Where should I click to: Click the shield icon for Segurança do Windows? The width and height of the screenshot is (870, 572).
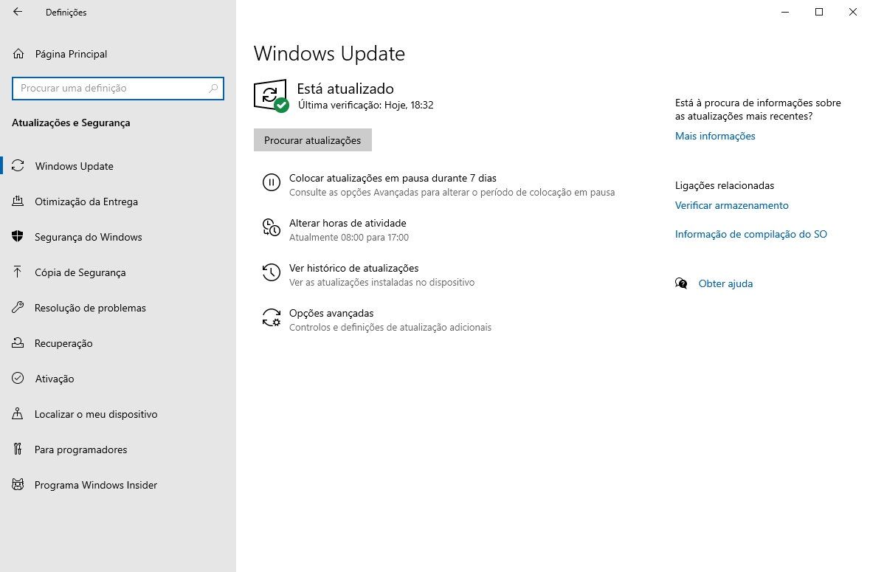[18, 236]
